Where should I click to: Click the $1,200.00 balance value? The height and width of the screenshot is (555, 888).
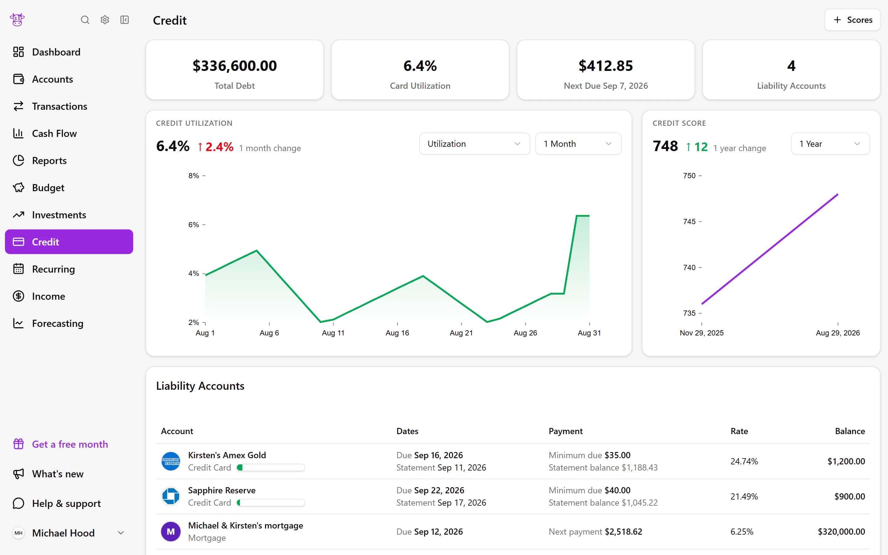coord(846,461)
